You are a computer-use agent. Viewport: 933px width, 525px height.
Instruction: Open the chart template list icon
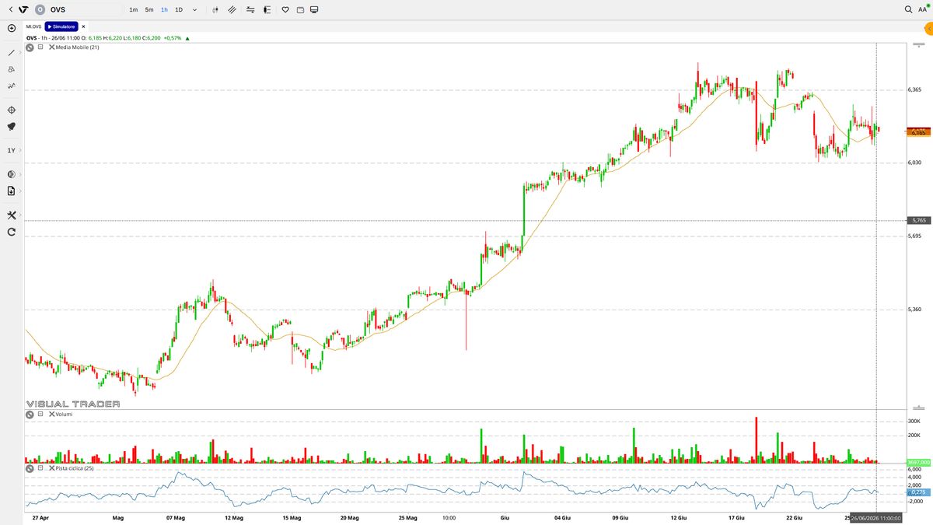(267, 9)
